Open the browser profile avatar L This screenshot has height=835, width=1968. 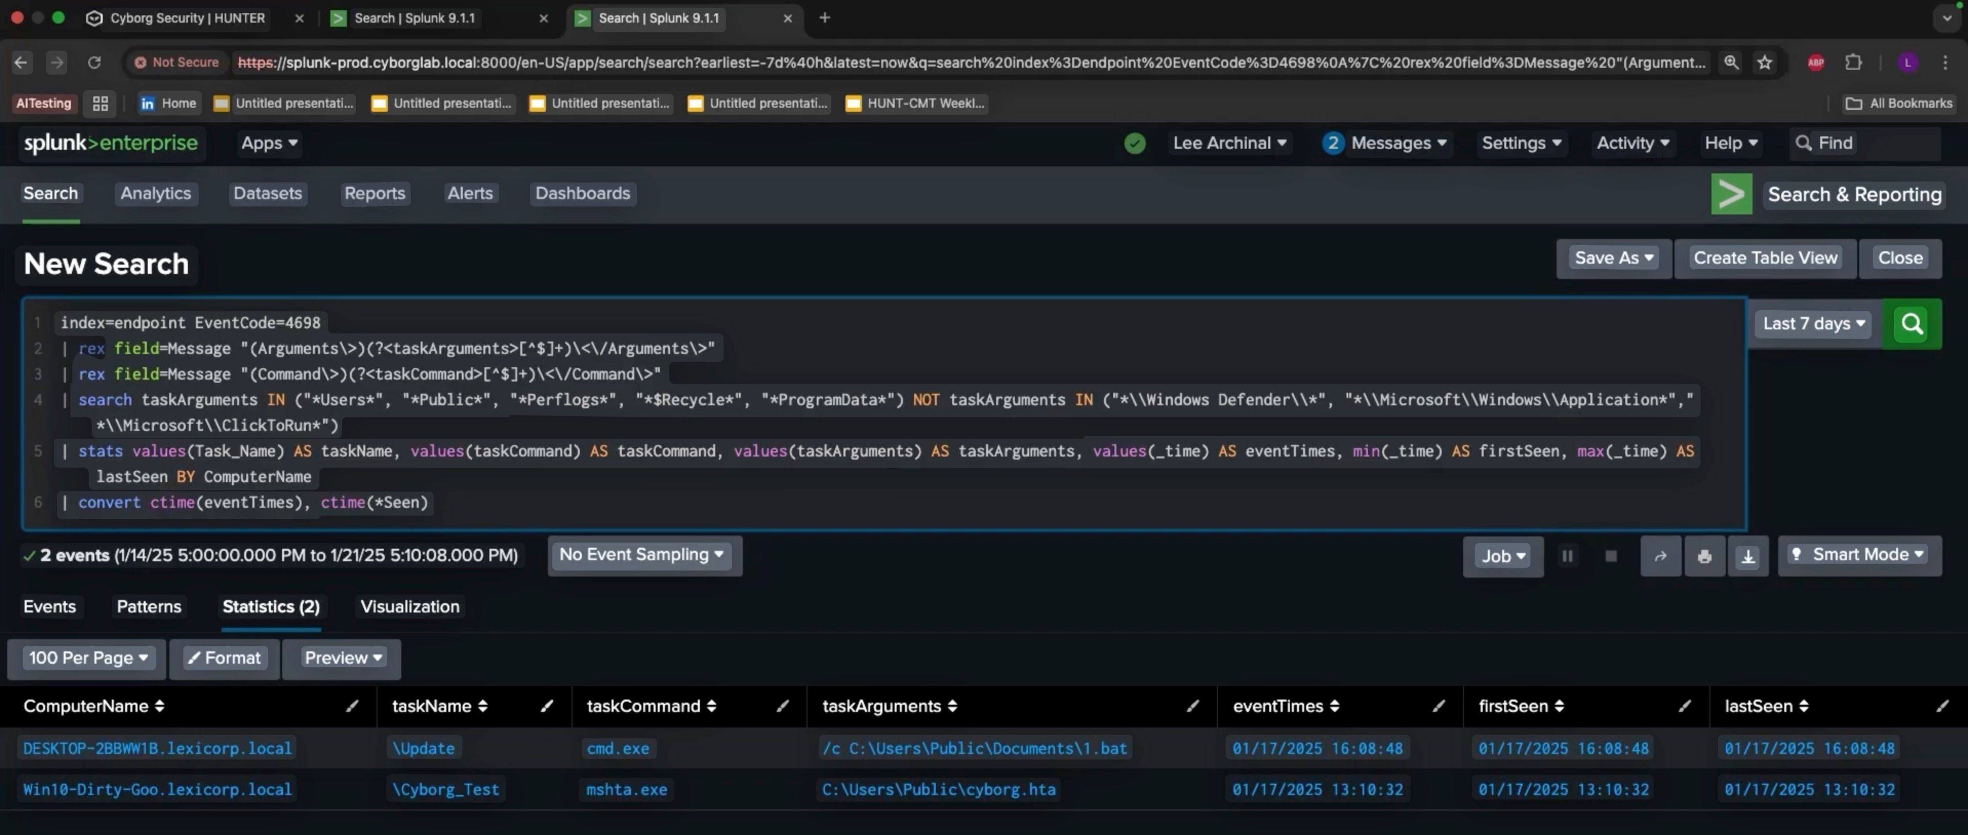(x=1907, y=63)
